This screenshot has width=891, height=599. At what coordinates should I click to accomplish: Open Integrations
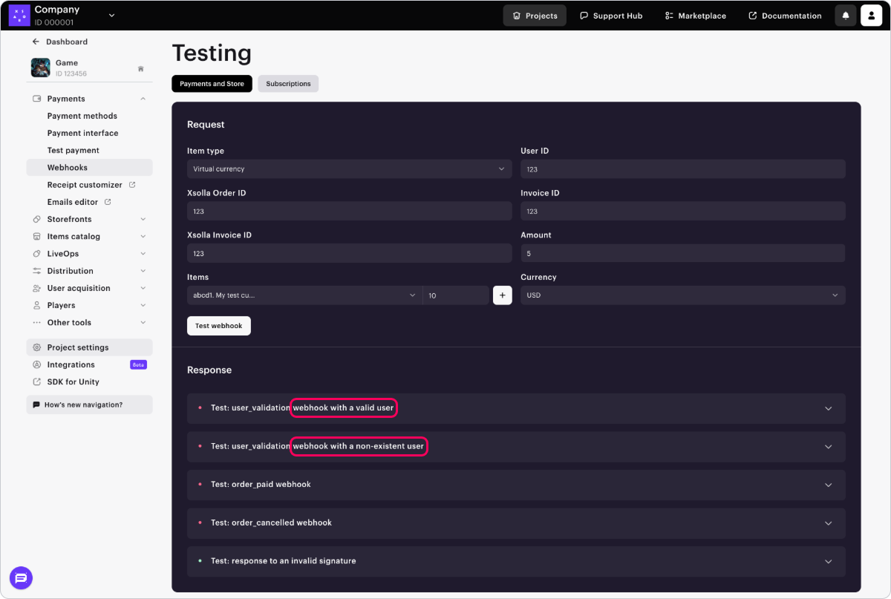(71, 364)
